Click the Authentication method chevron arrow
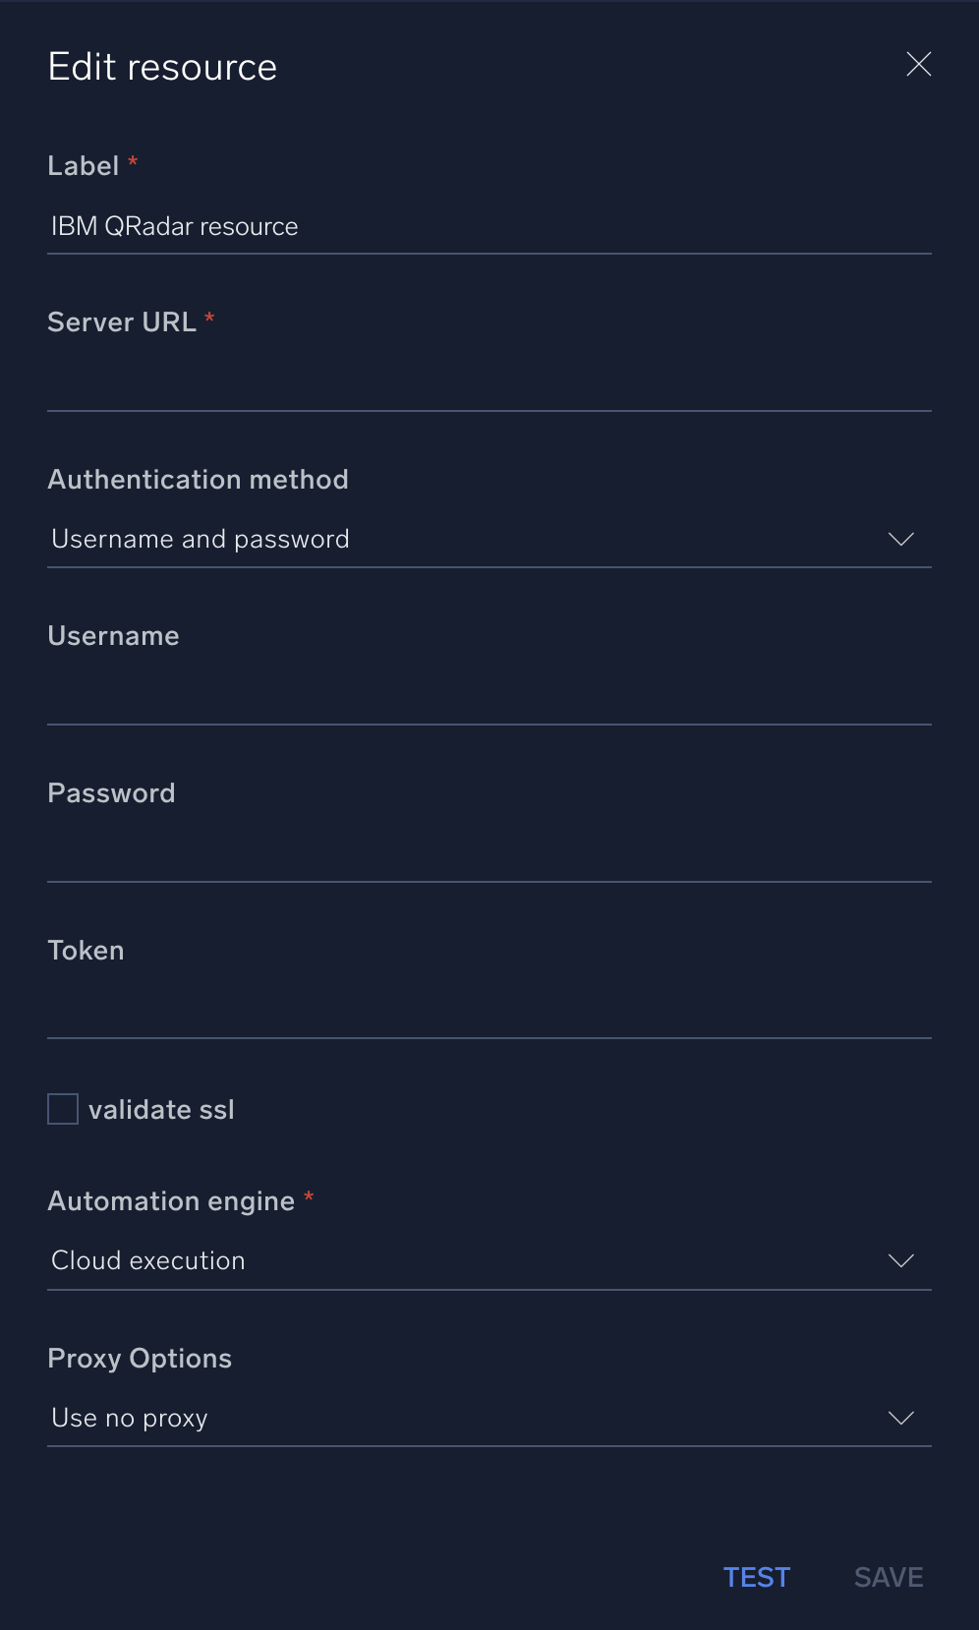Viewport: 979px width, 1630px height. click(900, 540)
